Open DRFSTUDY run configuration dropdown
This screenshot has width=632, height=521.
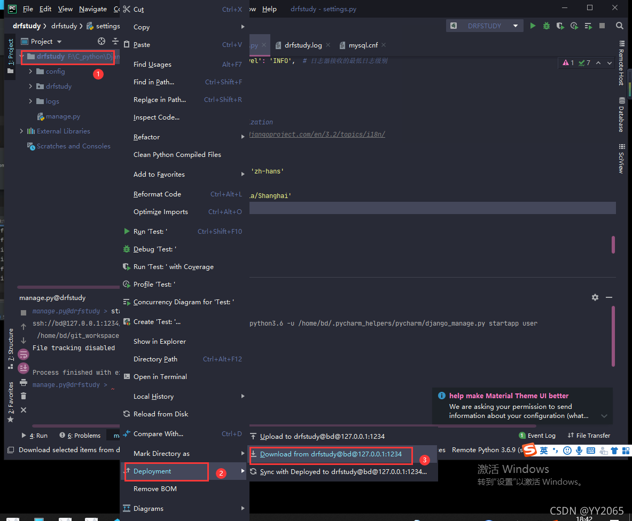coord(515,26)
